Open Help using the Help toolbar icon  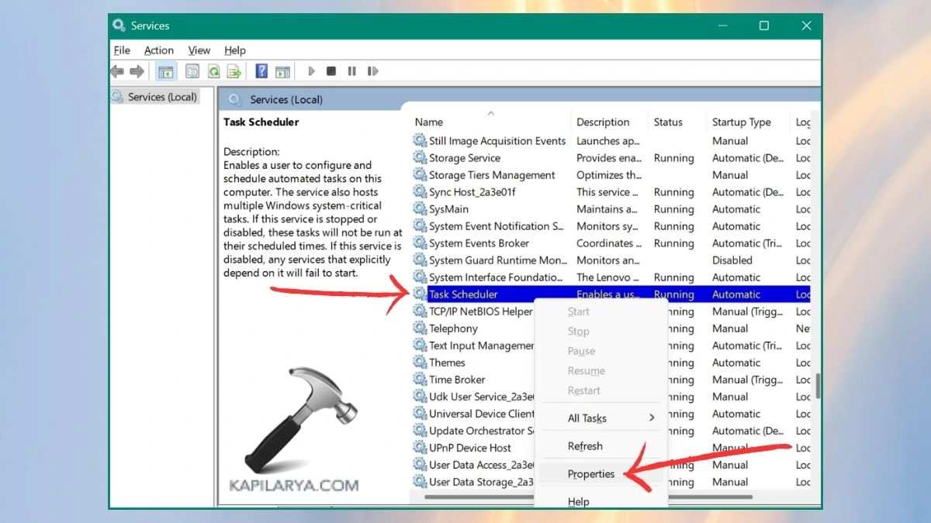tap(261, 71)
